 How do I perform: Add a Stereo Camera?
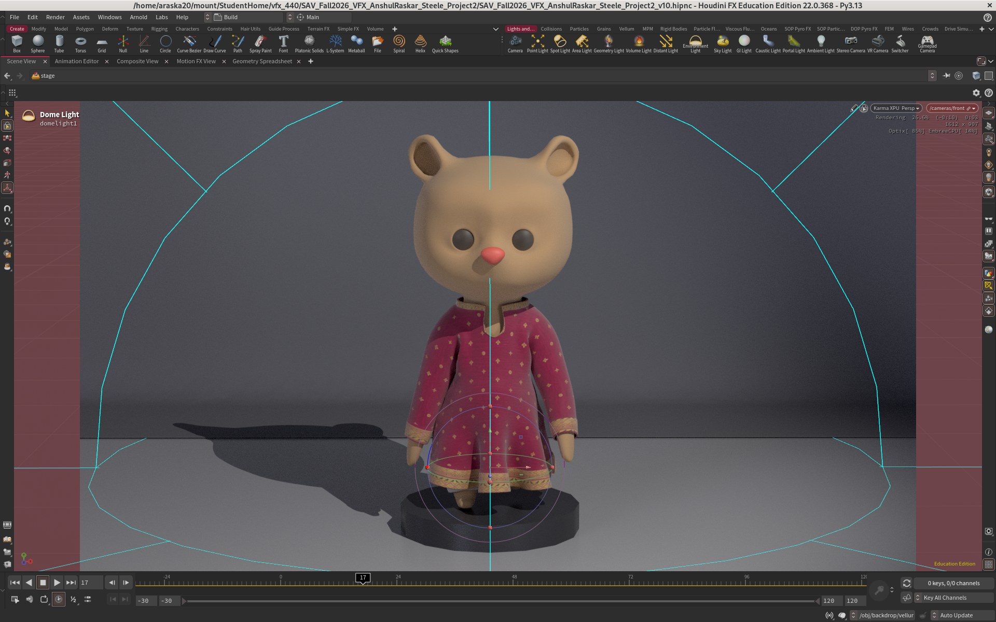851,44
